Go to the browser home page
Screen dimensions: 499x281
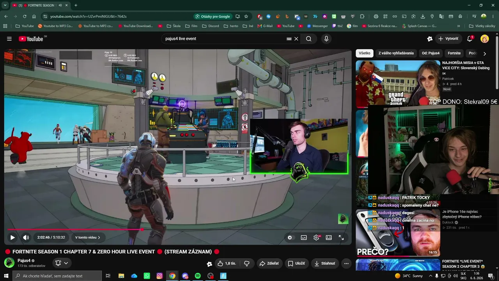point(34,16)
